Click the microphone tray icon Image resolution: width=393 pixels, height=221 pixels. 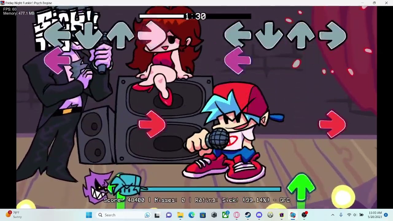[341, 215]
